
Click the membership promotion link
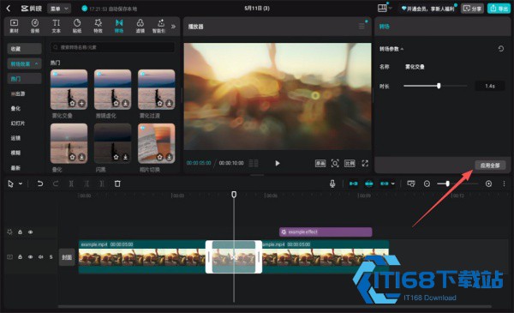tap(427, 9)
